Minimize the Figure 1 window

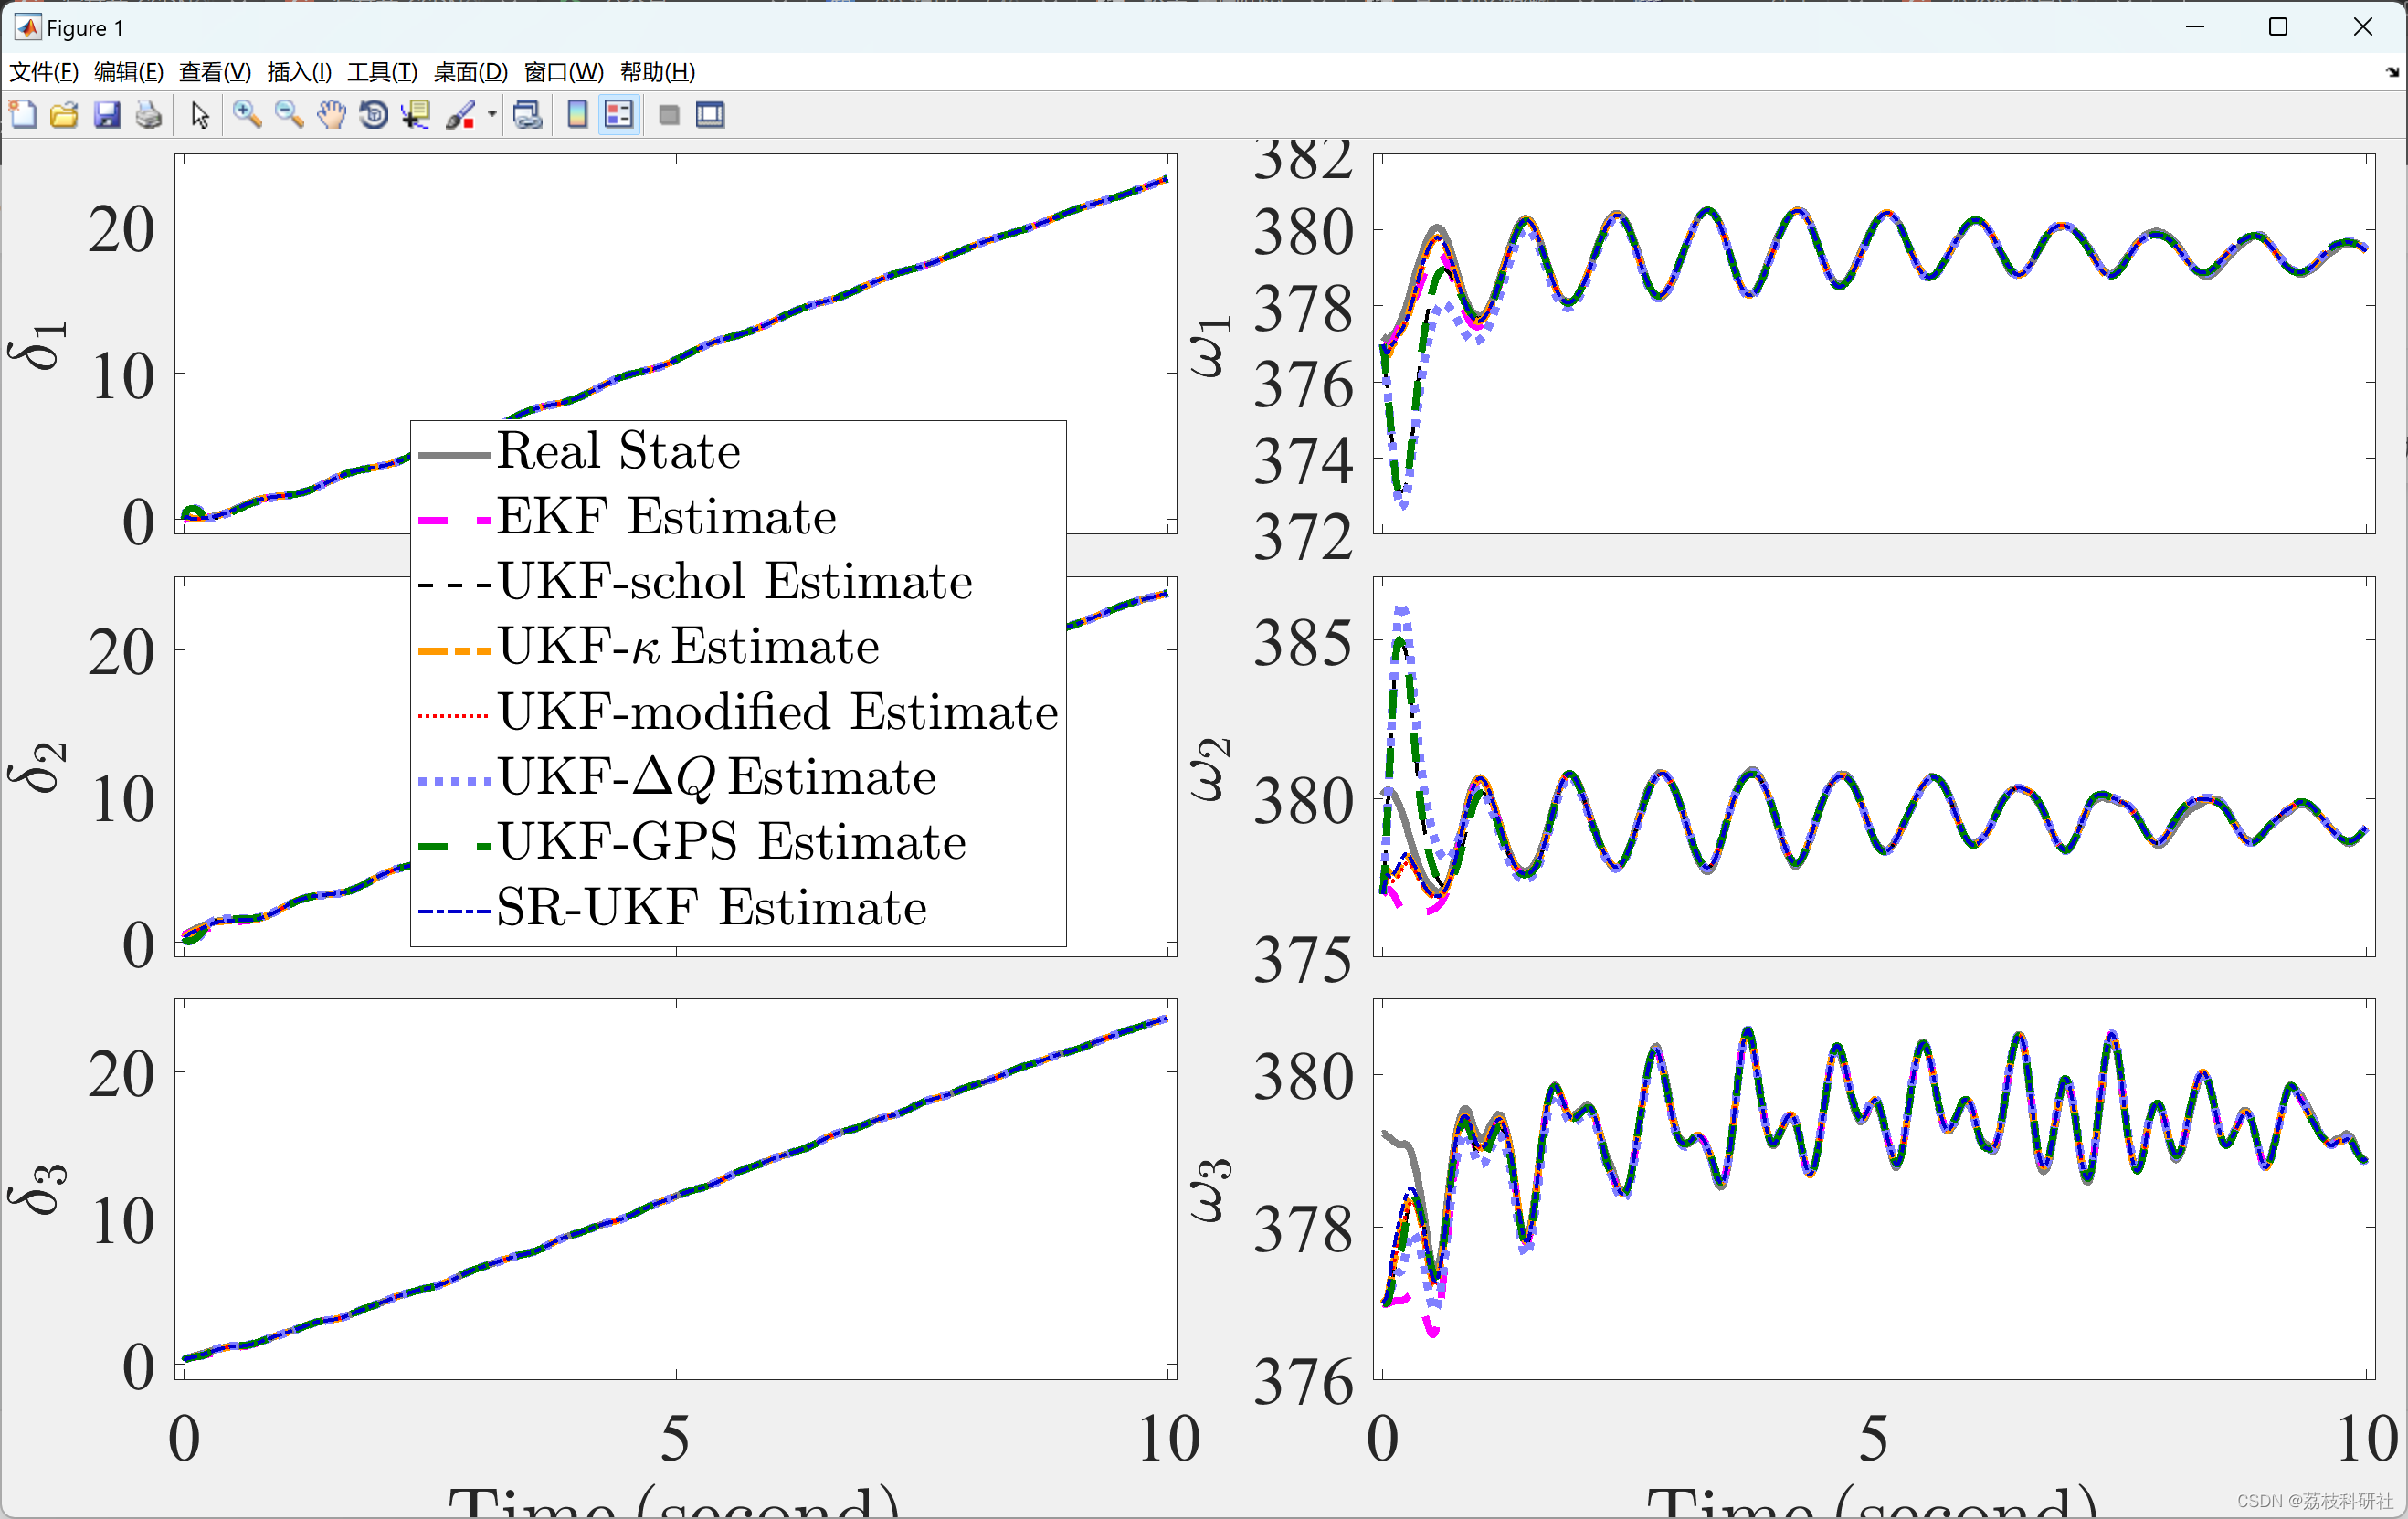click(x=2195, y=27)
